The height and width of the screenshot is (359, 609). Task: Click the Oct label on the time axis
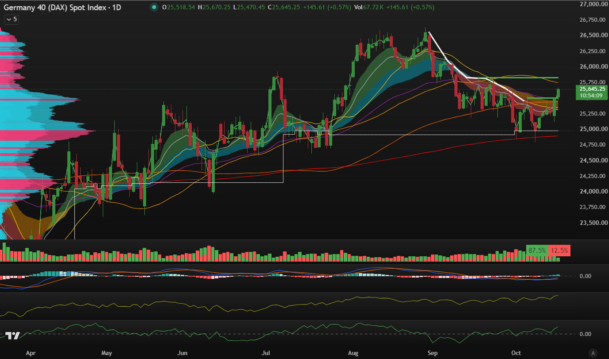tap(516, 353)
